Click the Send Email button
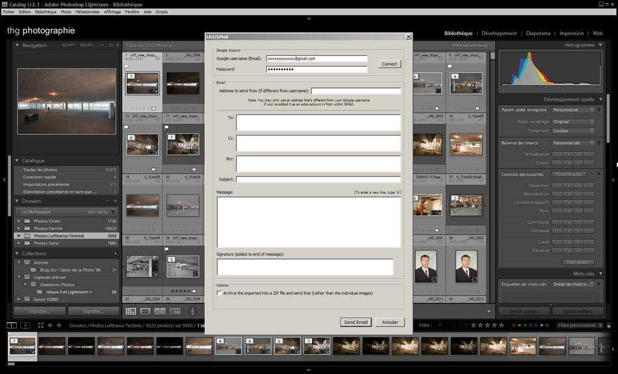 click(x=356, y=322)
